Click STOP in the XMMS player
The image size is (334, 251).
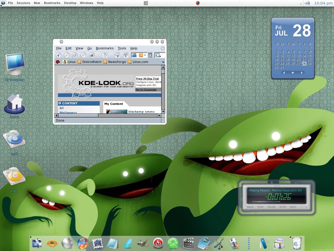pyautogui.click(x=283, y=207)
